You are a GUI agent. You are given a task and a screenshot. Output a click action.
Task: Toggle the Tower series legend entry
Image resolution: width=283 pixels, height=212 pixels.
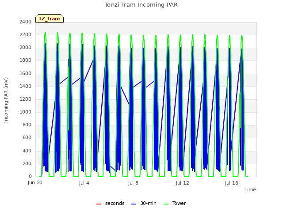(175, 203)
